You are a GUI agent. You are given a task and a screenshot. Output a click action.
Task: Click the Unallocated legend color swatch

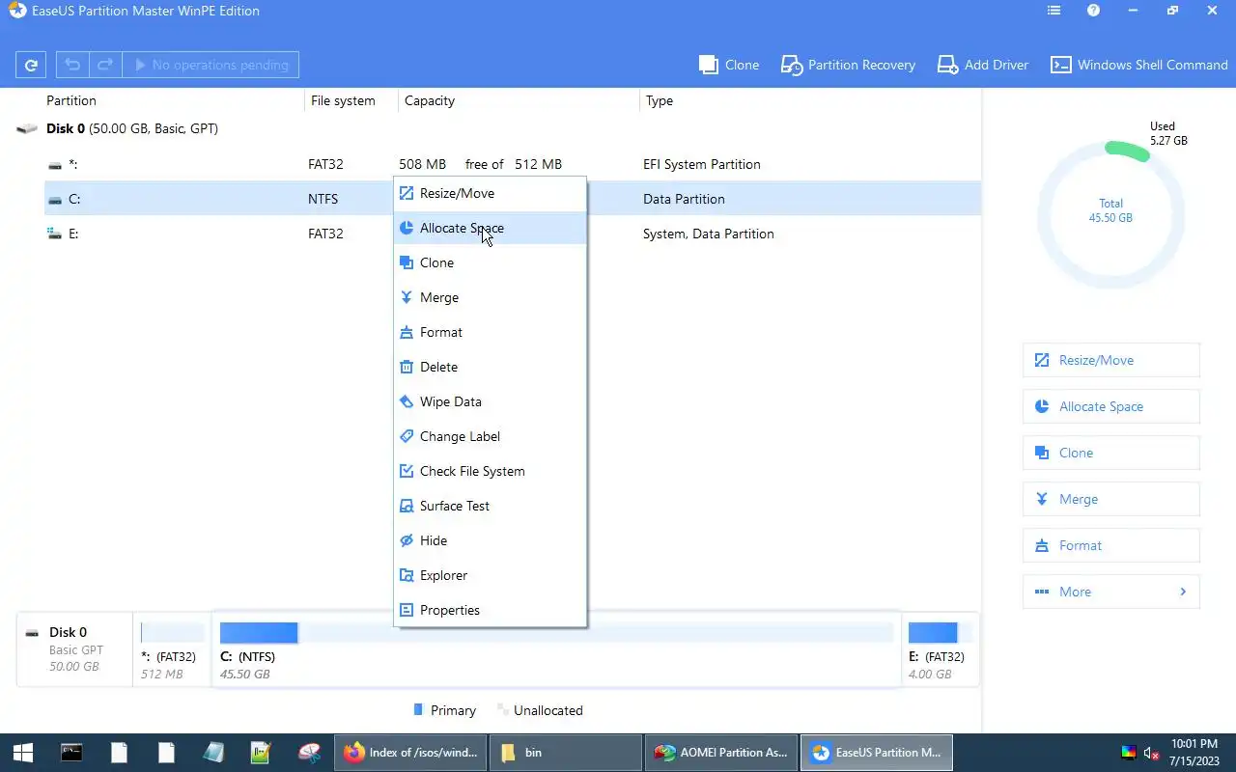click(x=502, y=709)
